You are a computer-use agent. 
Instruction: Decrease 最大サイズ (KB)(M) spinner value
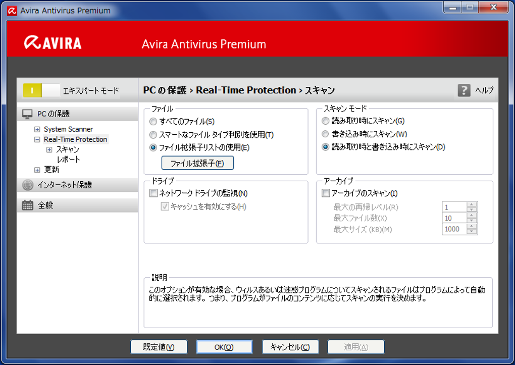472,232
